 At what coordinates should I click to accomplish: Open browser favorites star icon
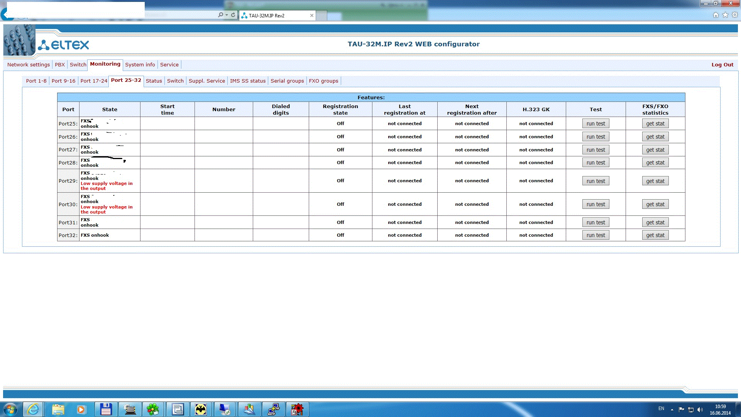click(x=725, y=15)
